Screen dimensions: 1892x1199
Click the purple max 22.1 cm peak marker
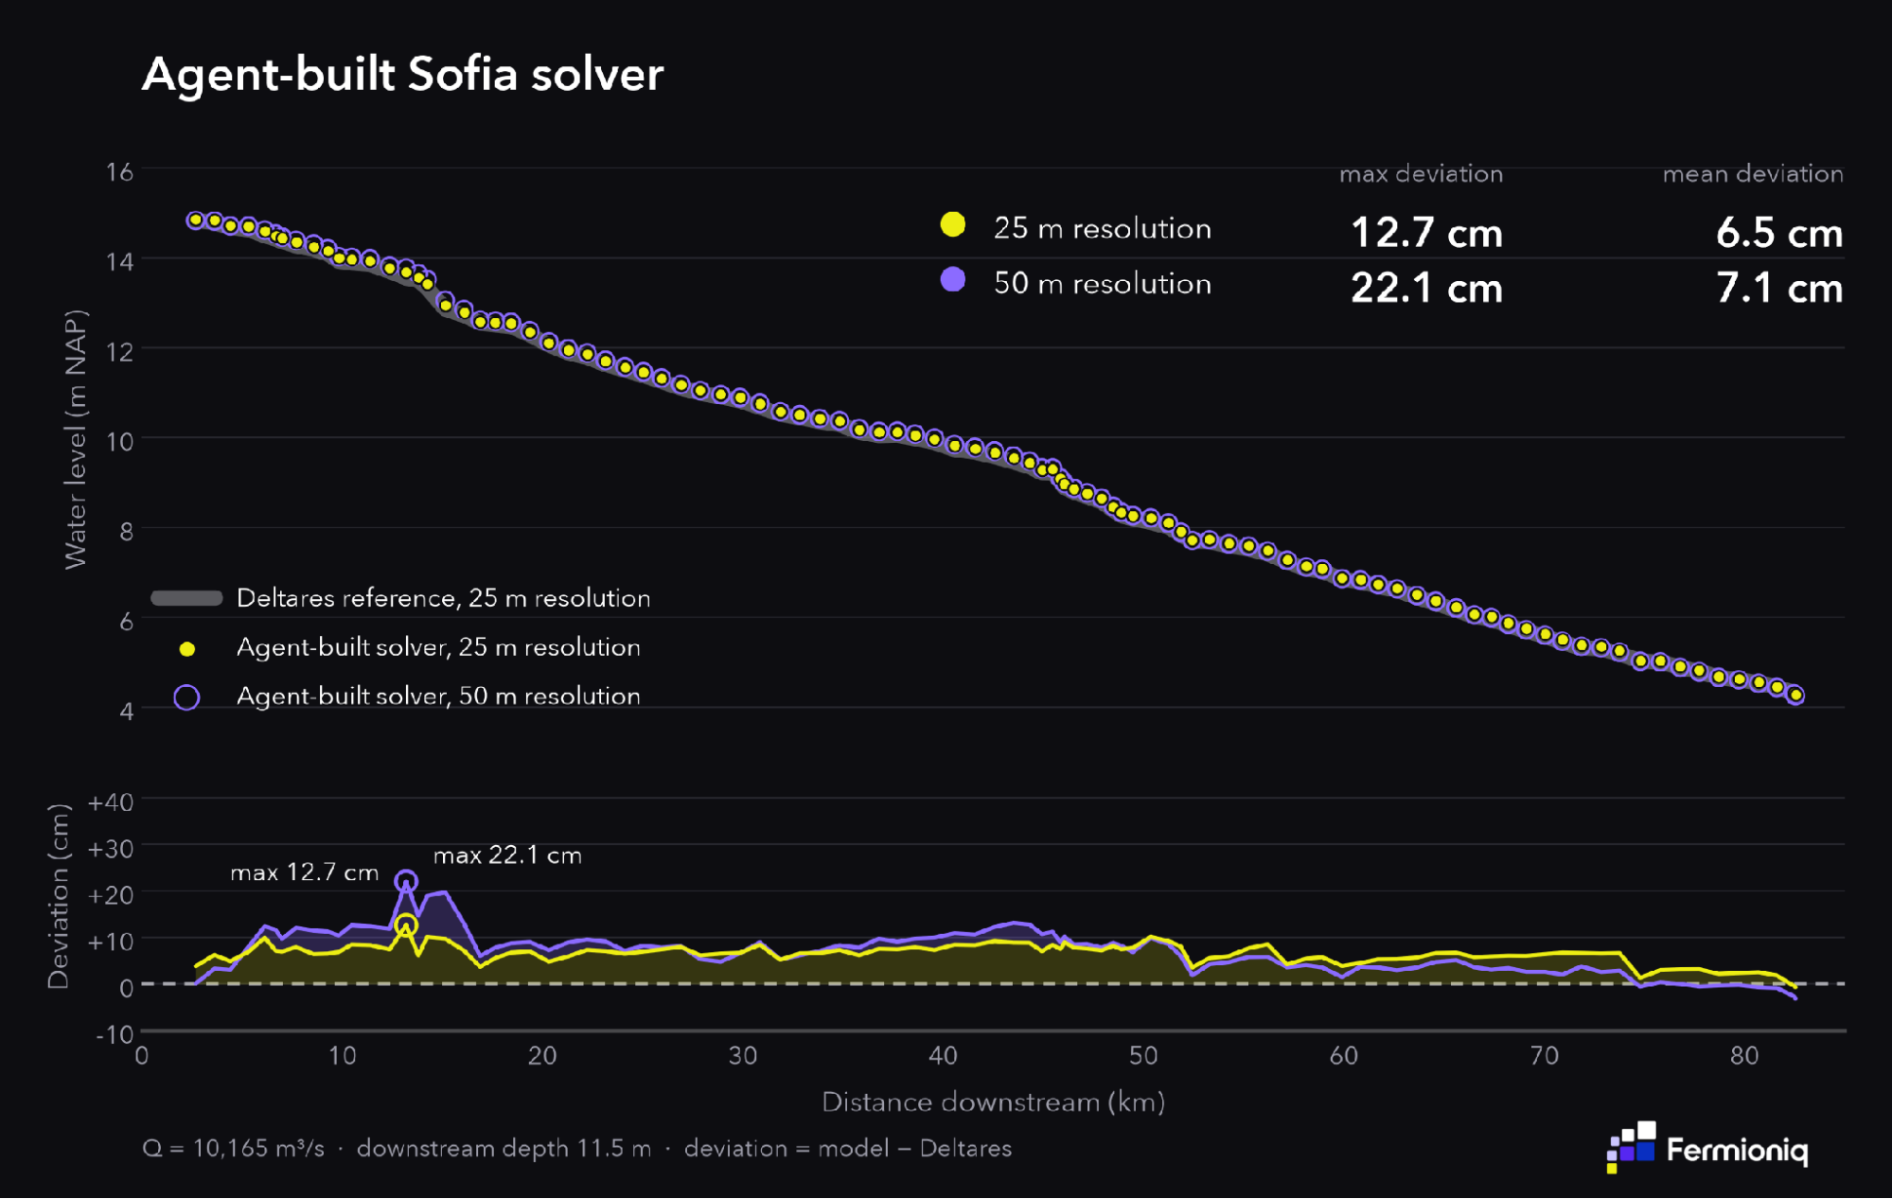click(x=406, y=881)
